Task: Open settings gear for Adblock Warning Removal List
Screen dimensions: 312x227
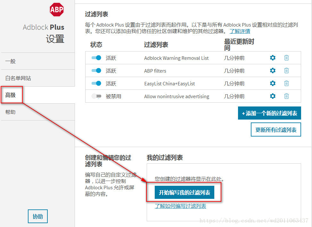Action: (x=273, y=58)
